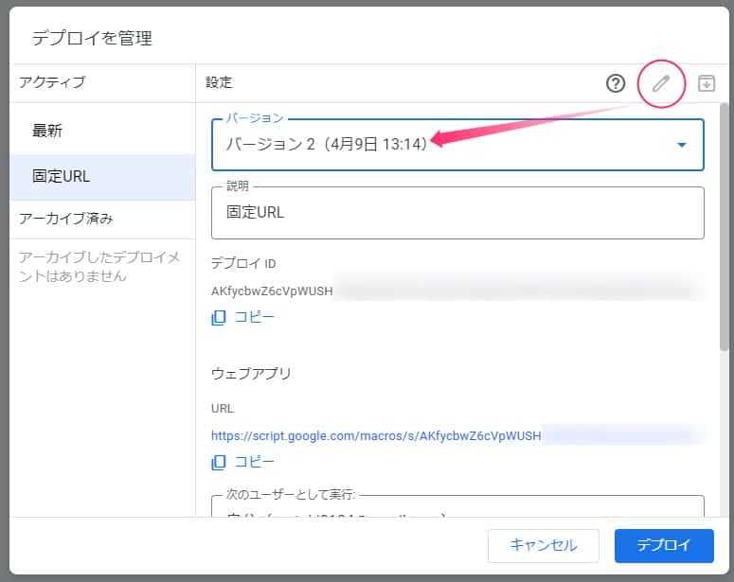
Task: Click the archive deployment icon
Action: tap(706, 83)
